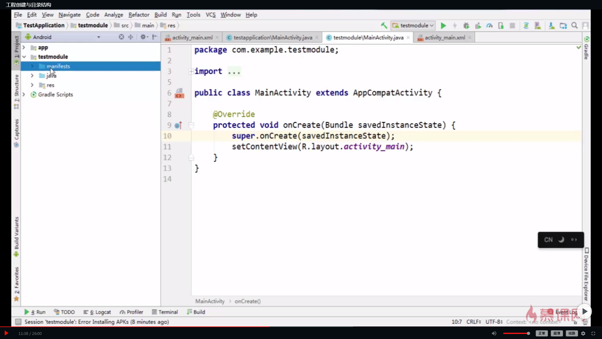The image size is (602, 339).
Task: Open the Refactor menu
Action: click(139, 15)
